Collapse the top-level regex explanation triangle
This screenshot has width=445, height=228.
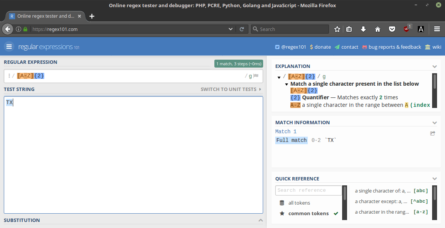(x=279, y=77)
